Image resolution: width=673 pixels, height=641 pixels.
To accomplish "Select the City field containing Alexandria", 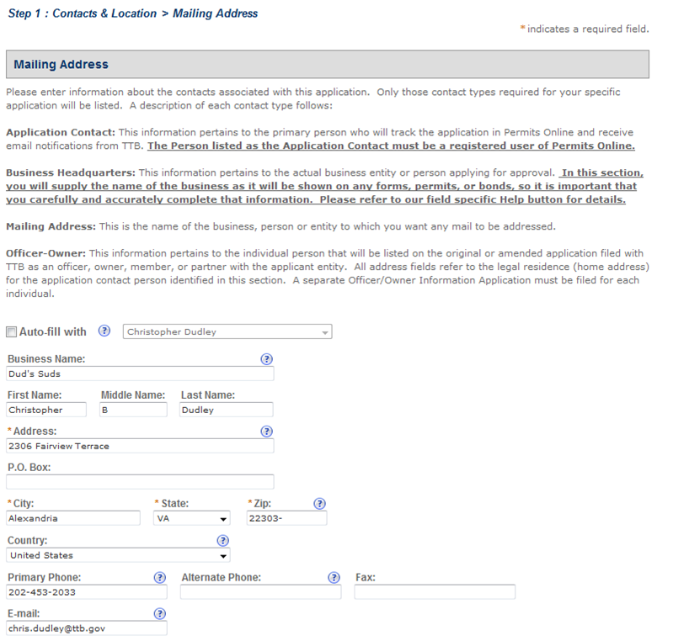I will pos(73,519).
